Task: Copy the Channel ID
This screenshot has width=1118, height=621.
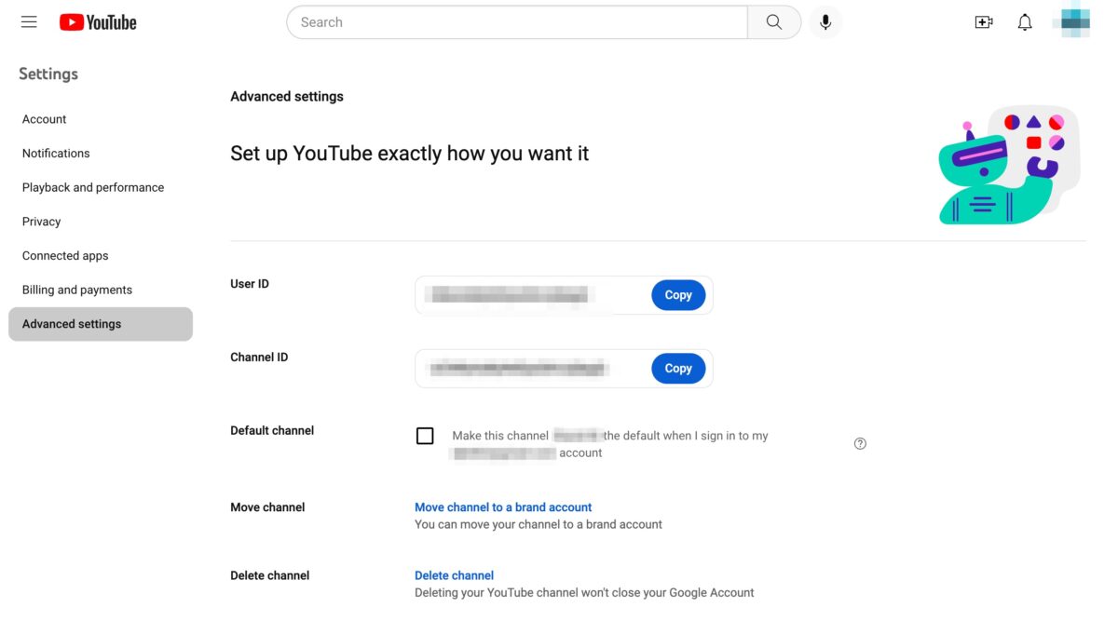Action: pos(677,369)
